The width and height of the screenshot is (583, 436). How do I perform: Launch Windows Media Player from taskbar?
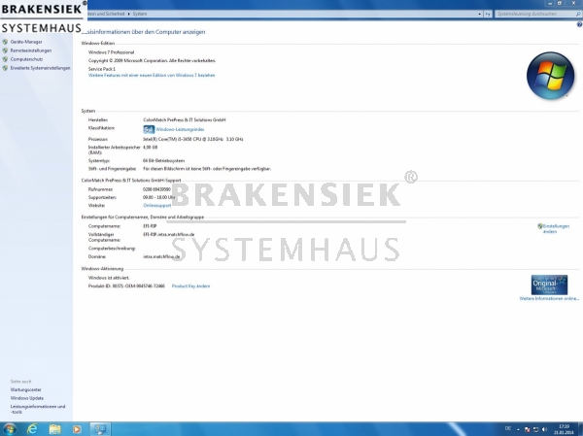77,429
